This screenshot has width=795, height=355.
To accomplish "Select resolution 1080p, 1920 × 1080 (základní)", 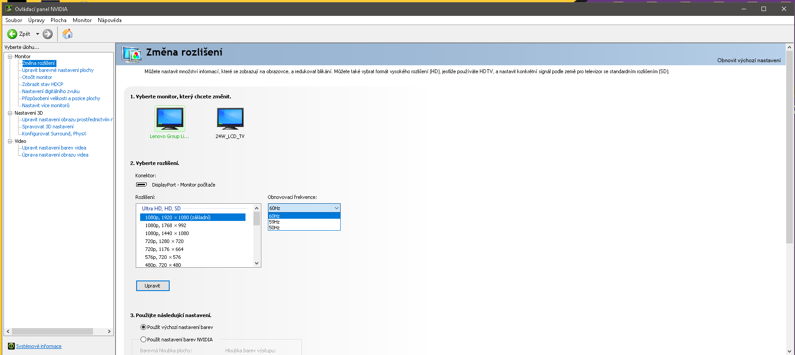I will [193, 217].
